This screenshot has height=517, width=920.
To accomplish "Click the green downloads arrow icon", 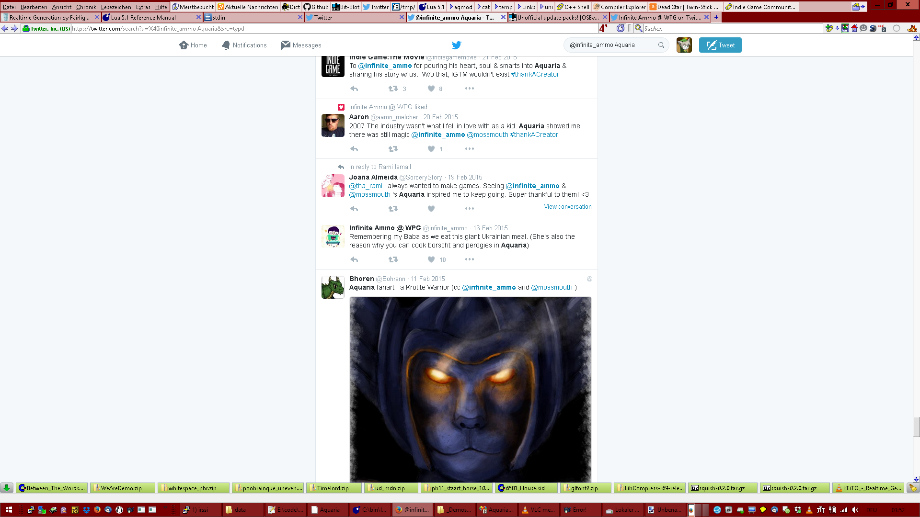I will pos(7,488).
